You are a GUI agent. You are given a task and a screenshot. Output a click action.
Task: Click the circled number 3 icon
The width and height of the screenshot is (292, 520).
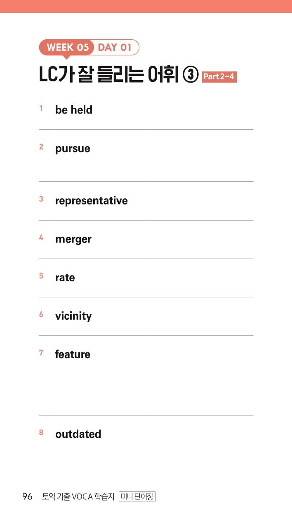click(x=191, y=75)
